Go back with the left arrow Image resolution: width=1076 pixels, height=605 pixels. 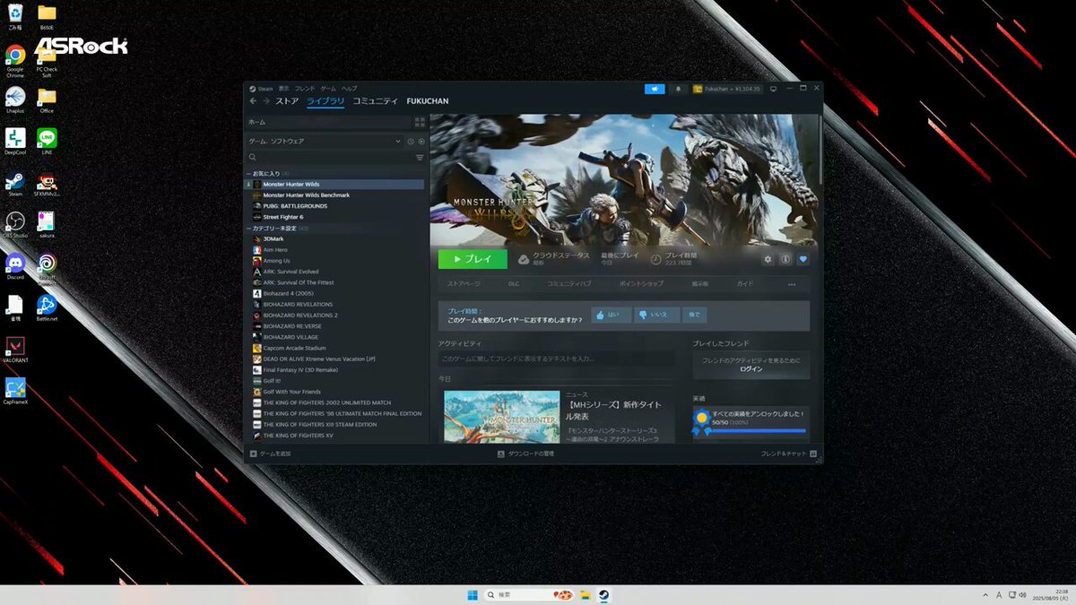[253, 101]
